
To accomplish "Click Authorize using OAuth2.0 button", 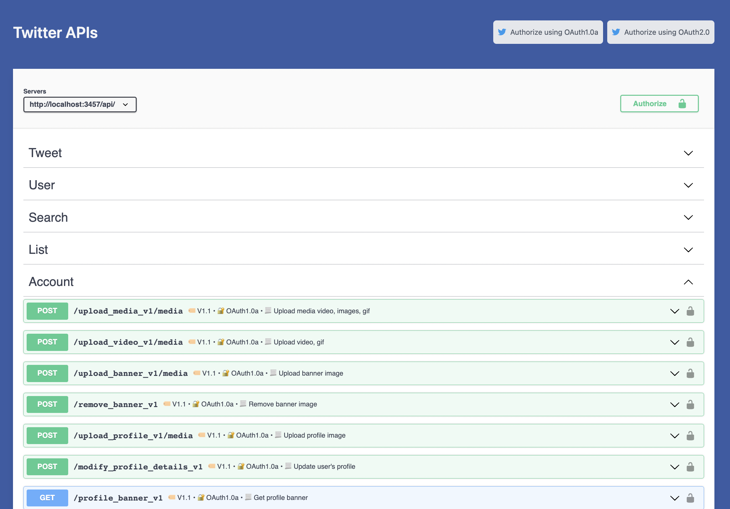I will 661,32.
